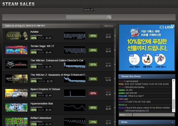Click Aztaka's -90% discount badge
The image size is (178, 126).
[93, 36]
